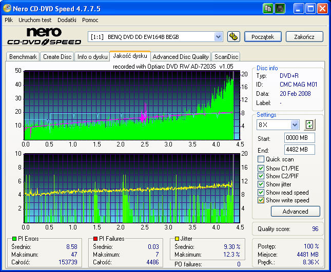Expand the 8X speed dropdown
This screenshot has width=331, height=272.
(x=295, y=124)
